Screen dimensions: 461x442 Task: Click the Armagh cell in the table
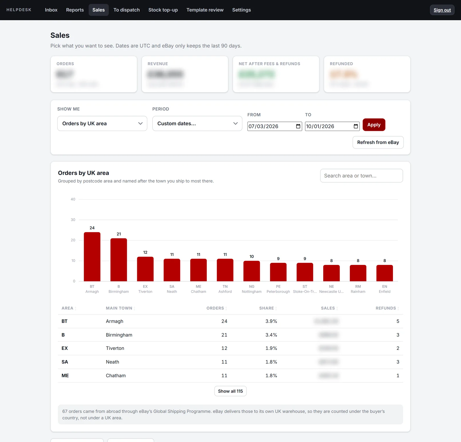[114, 321]
